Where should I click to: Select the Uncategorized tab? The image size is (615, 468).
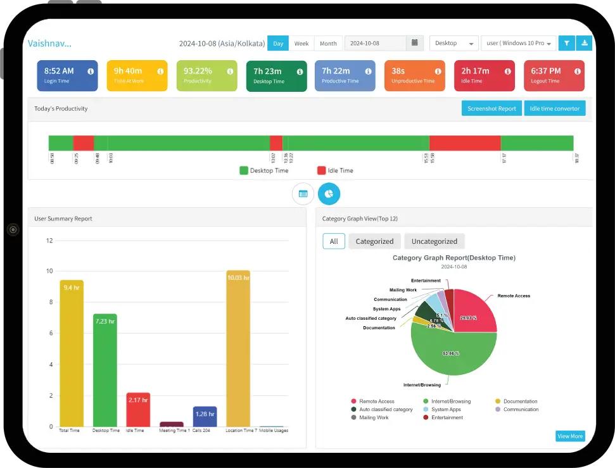[x=434, y=241]
